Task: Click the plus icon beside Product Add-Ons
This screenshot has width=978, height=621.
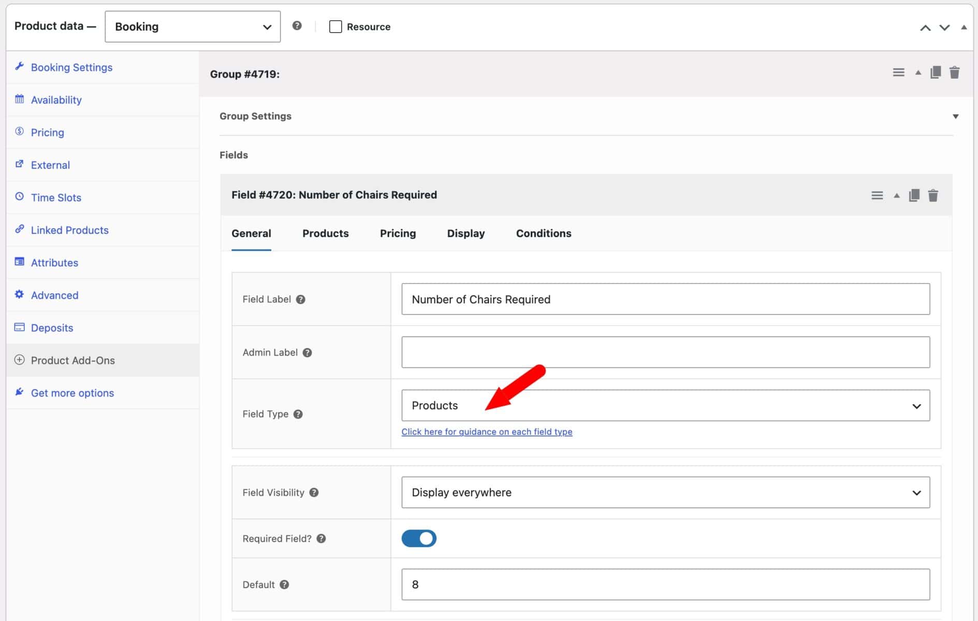Action: point(19,360)
